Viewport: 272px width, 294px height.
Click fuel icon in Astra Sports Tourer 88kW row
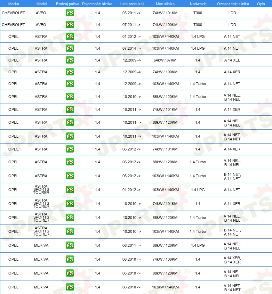[x=70, y=218]
